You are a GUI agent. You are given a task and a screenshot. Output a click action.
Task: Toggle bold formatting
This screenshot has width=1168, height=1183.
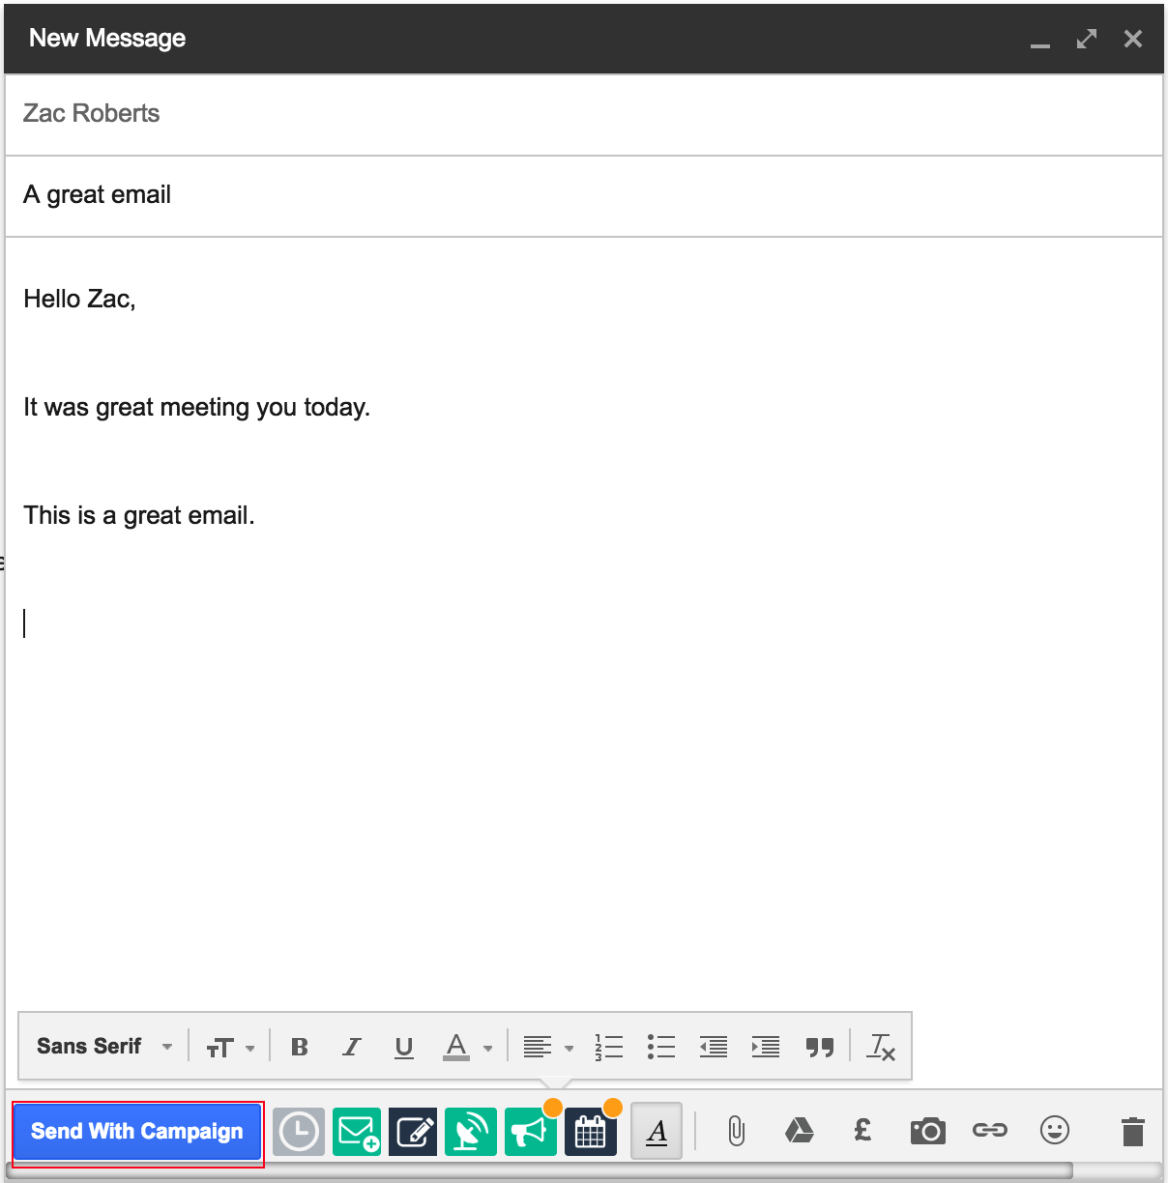pyautogui.click(x=300, y=1047)
